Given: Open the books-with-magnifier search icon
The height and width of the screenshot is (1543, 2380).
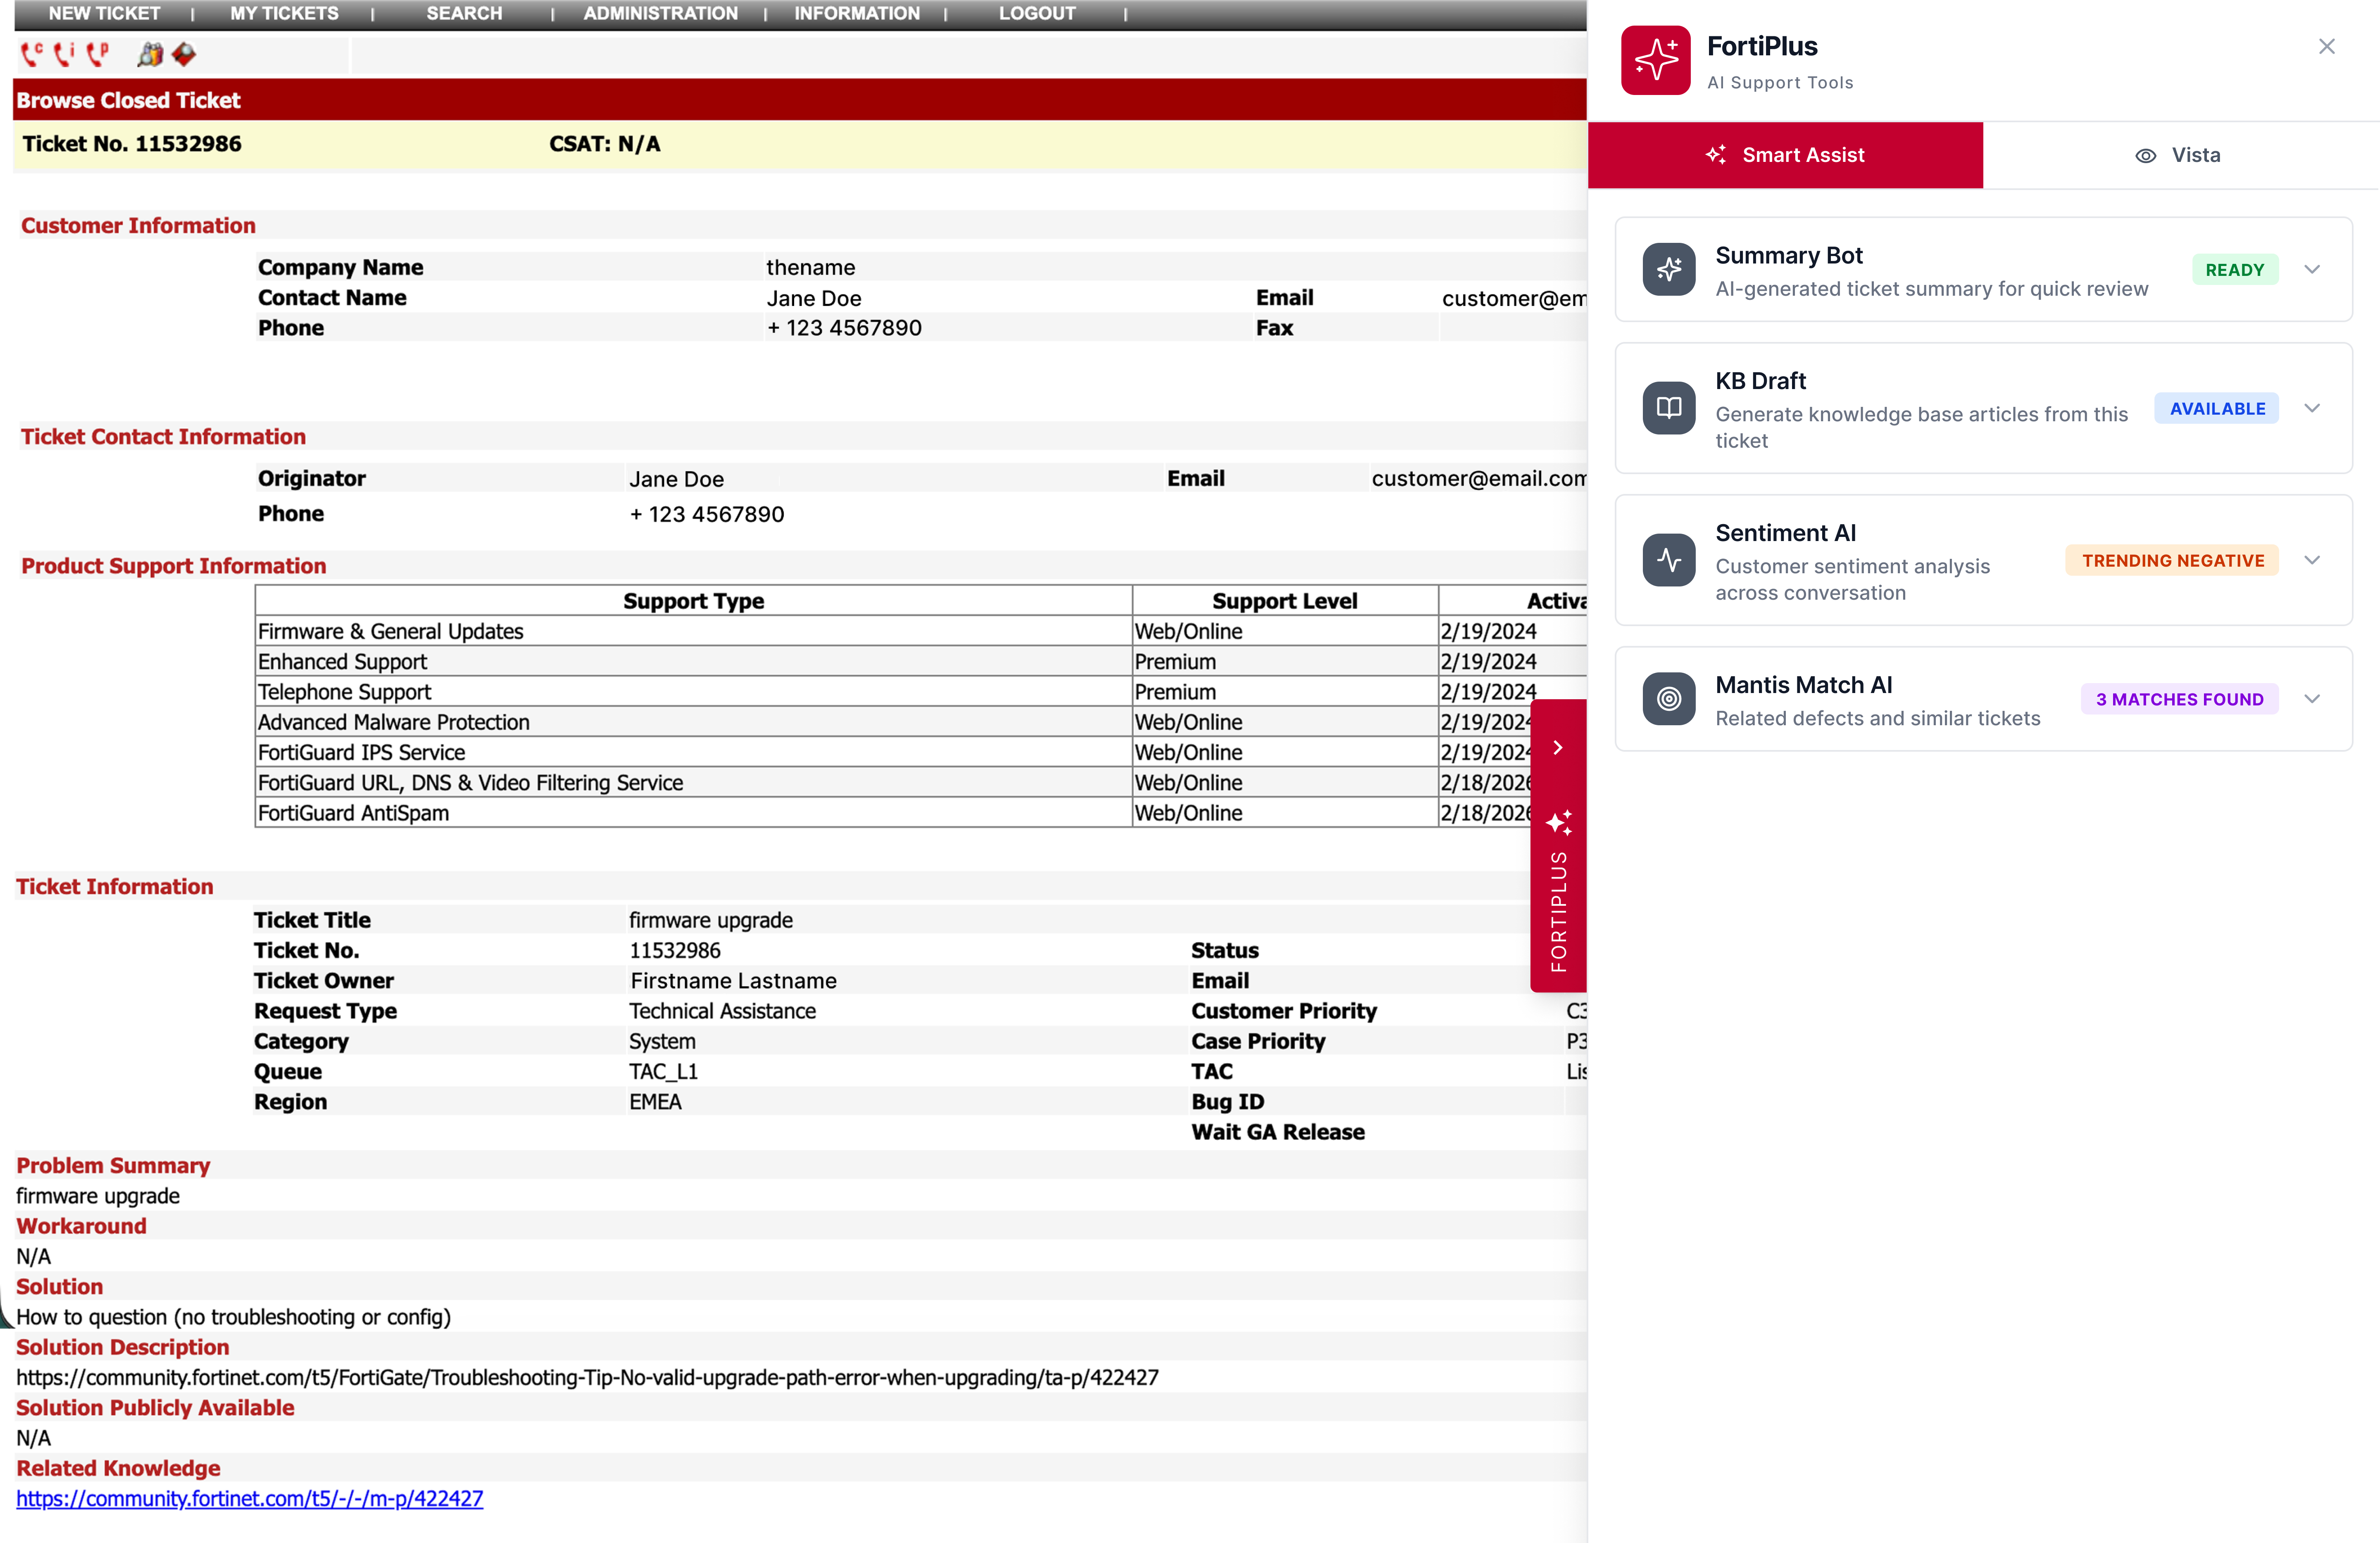Looking at the screenshot, I should 150,54.
